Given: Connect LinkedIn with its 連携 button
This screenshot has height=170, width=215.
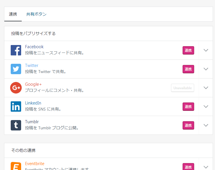Looking at the screenshot, I should (x=188, y=107).
